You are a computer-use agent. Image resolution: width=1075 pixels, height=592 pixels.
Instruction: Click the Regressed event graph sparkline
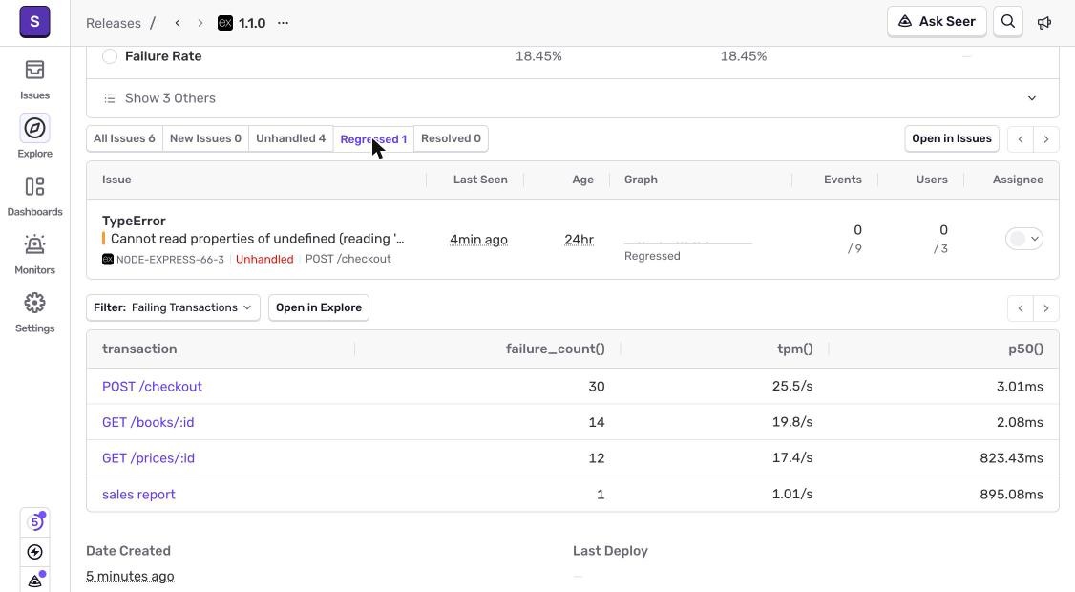click(687, 241)
